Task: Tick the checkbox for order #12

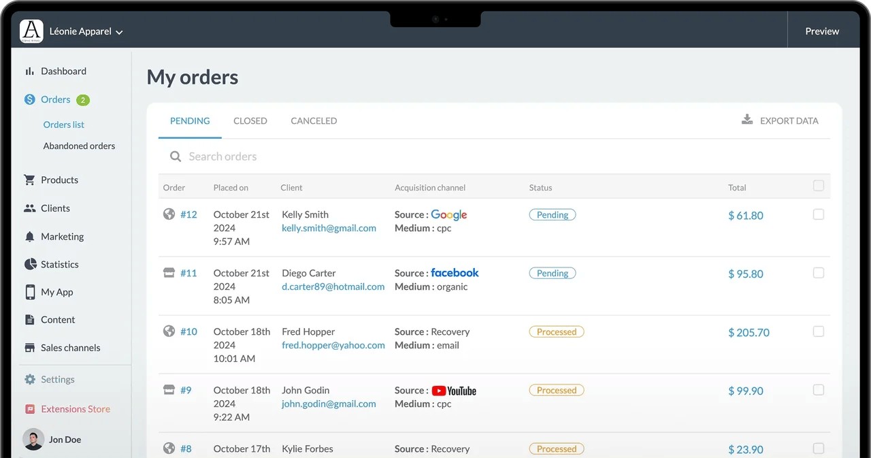Action: pyautogui.click(x=819, y=214)
